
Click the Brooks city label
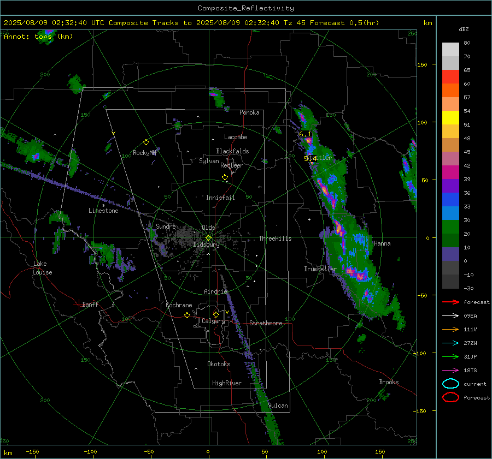tap(389, 382)
